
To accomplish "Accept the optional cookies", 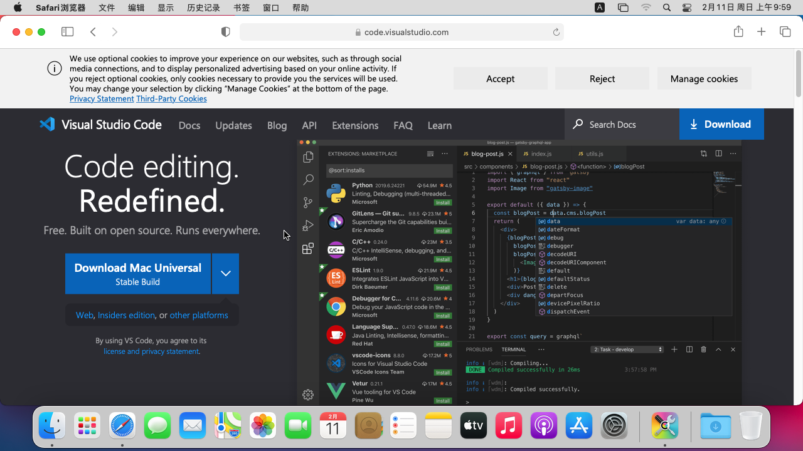I will (501, 78).
